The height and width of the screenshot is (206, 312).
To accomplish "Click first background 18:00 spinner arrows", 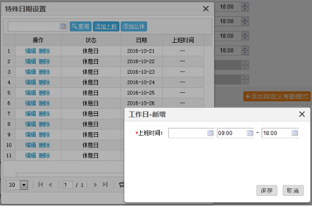I will coord(245,7).
